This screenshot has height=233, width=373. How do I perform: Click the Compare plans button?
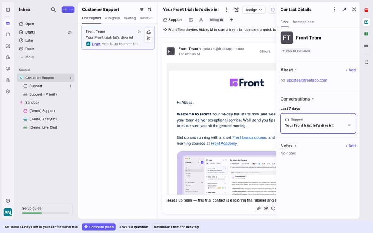(x=99, y=227)
